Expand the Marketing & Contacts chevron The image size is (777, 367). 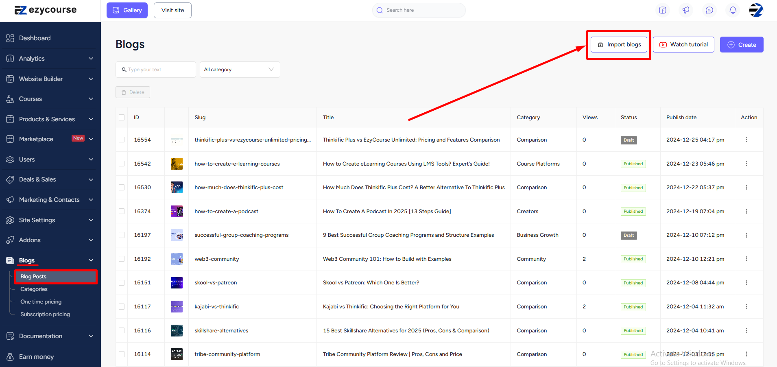pyautogui.click(x=91, y=200)
